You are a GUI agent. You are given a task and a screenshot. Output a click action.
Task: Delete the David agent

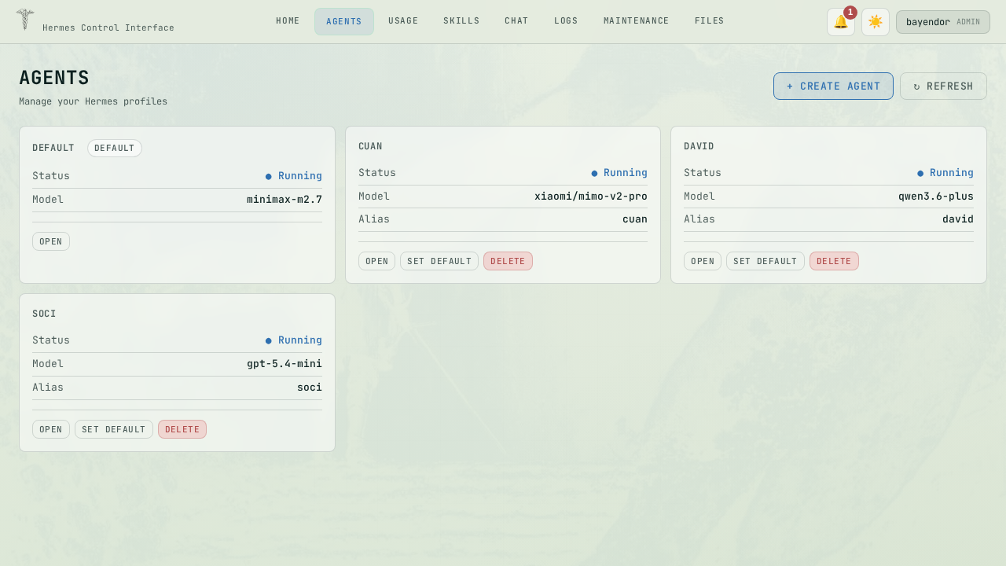(x=834, y=261)
